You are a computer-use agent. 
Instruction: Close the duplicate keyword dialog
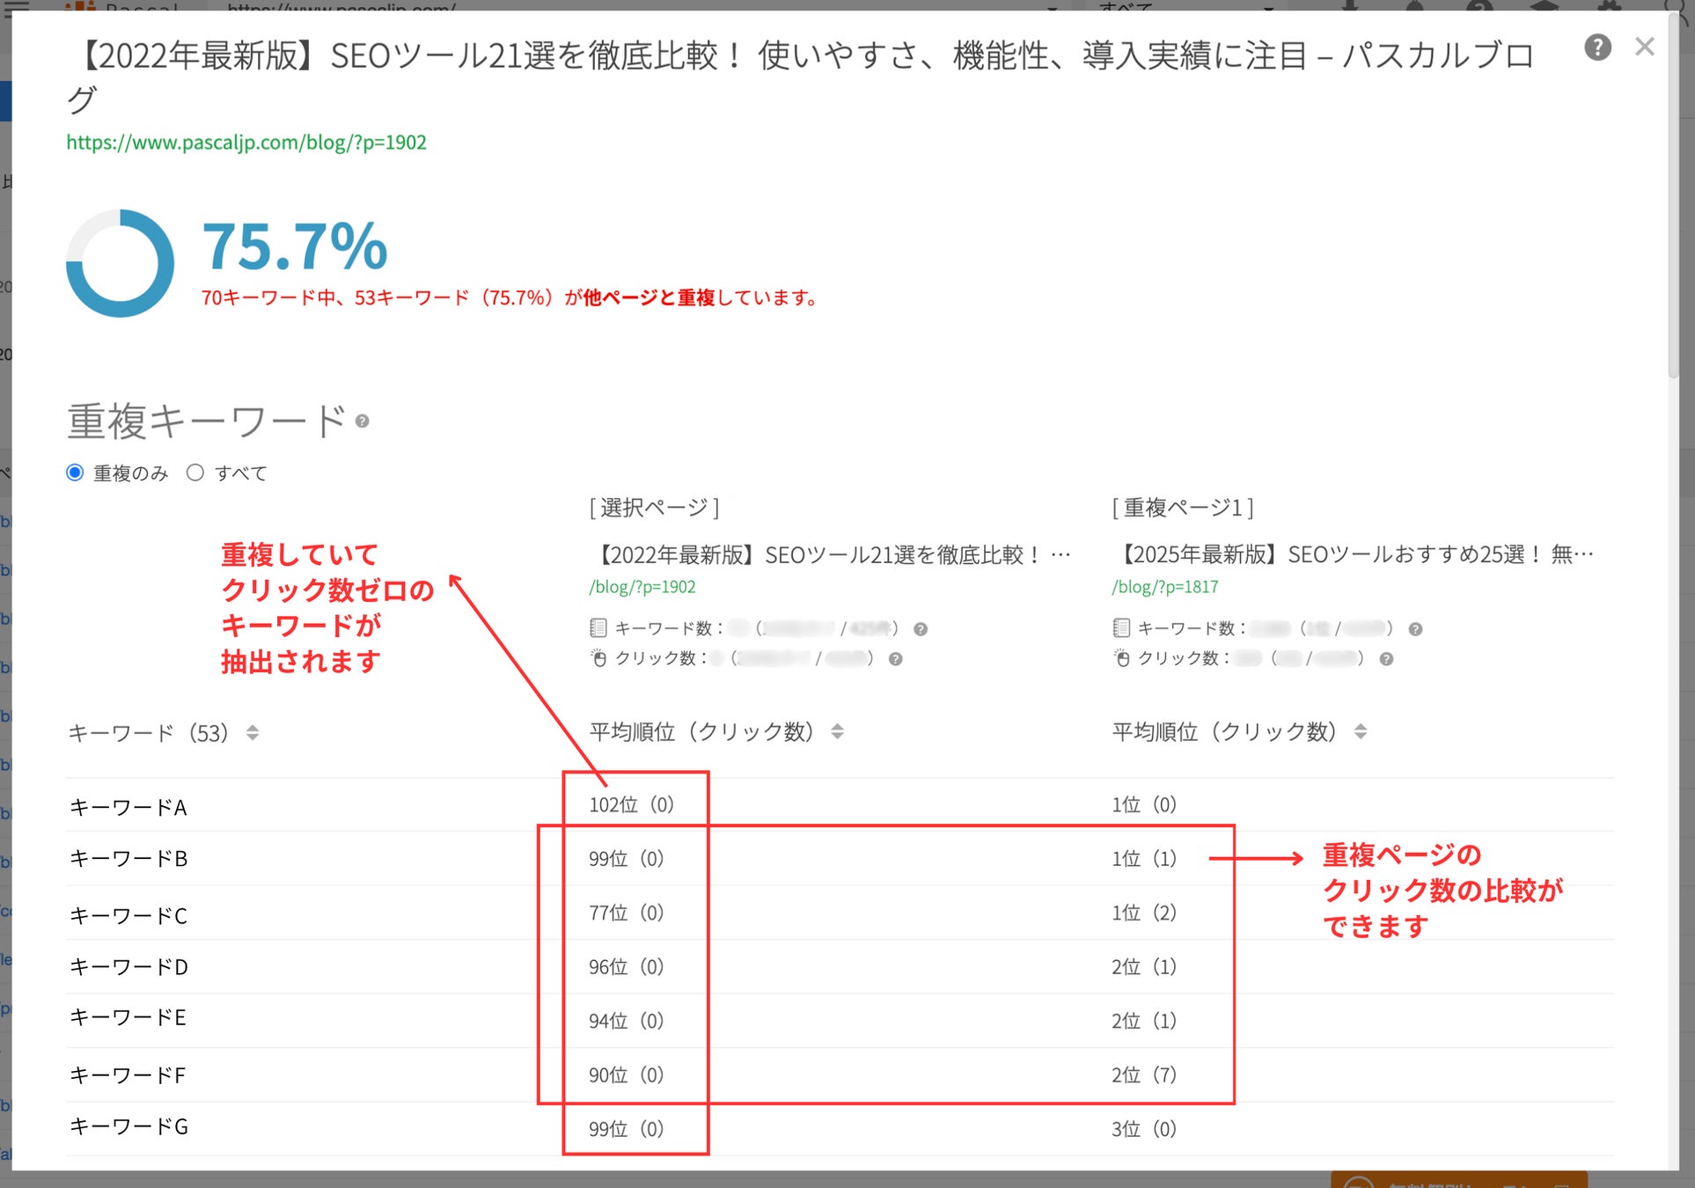(1644, 47)
